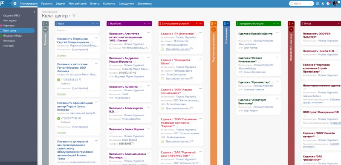Image resolution: width=341 pixels, height=165 pixels.
Task: Collapse the Согласование условий column
Action: [197, 23]
